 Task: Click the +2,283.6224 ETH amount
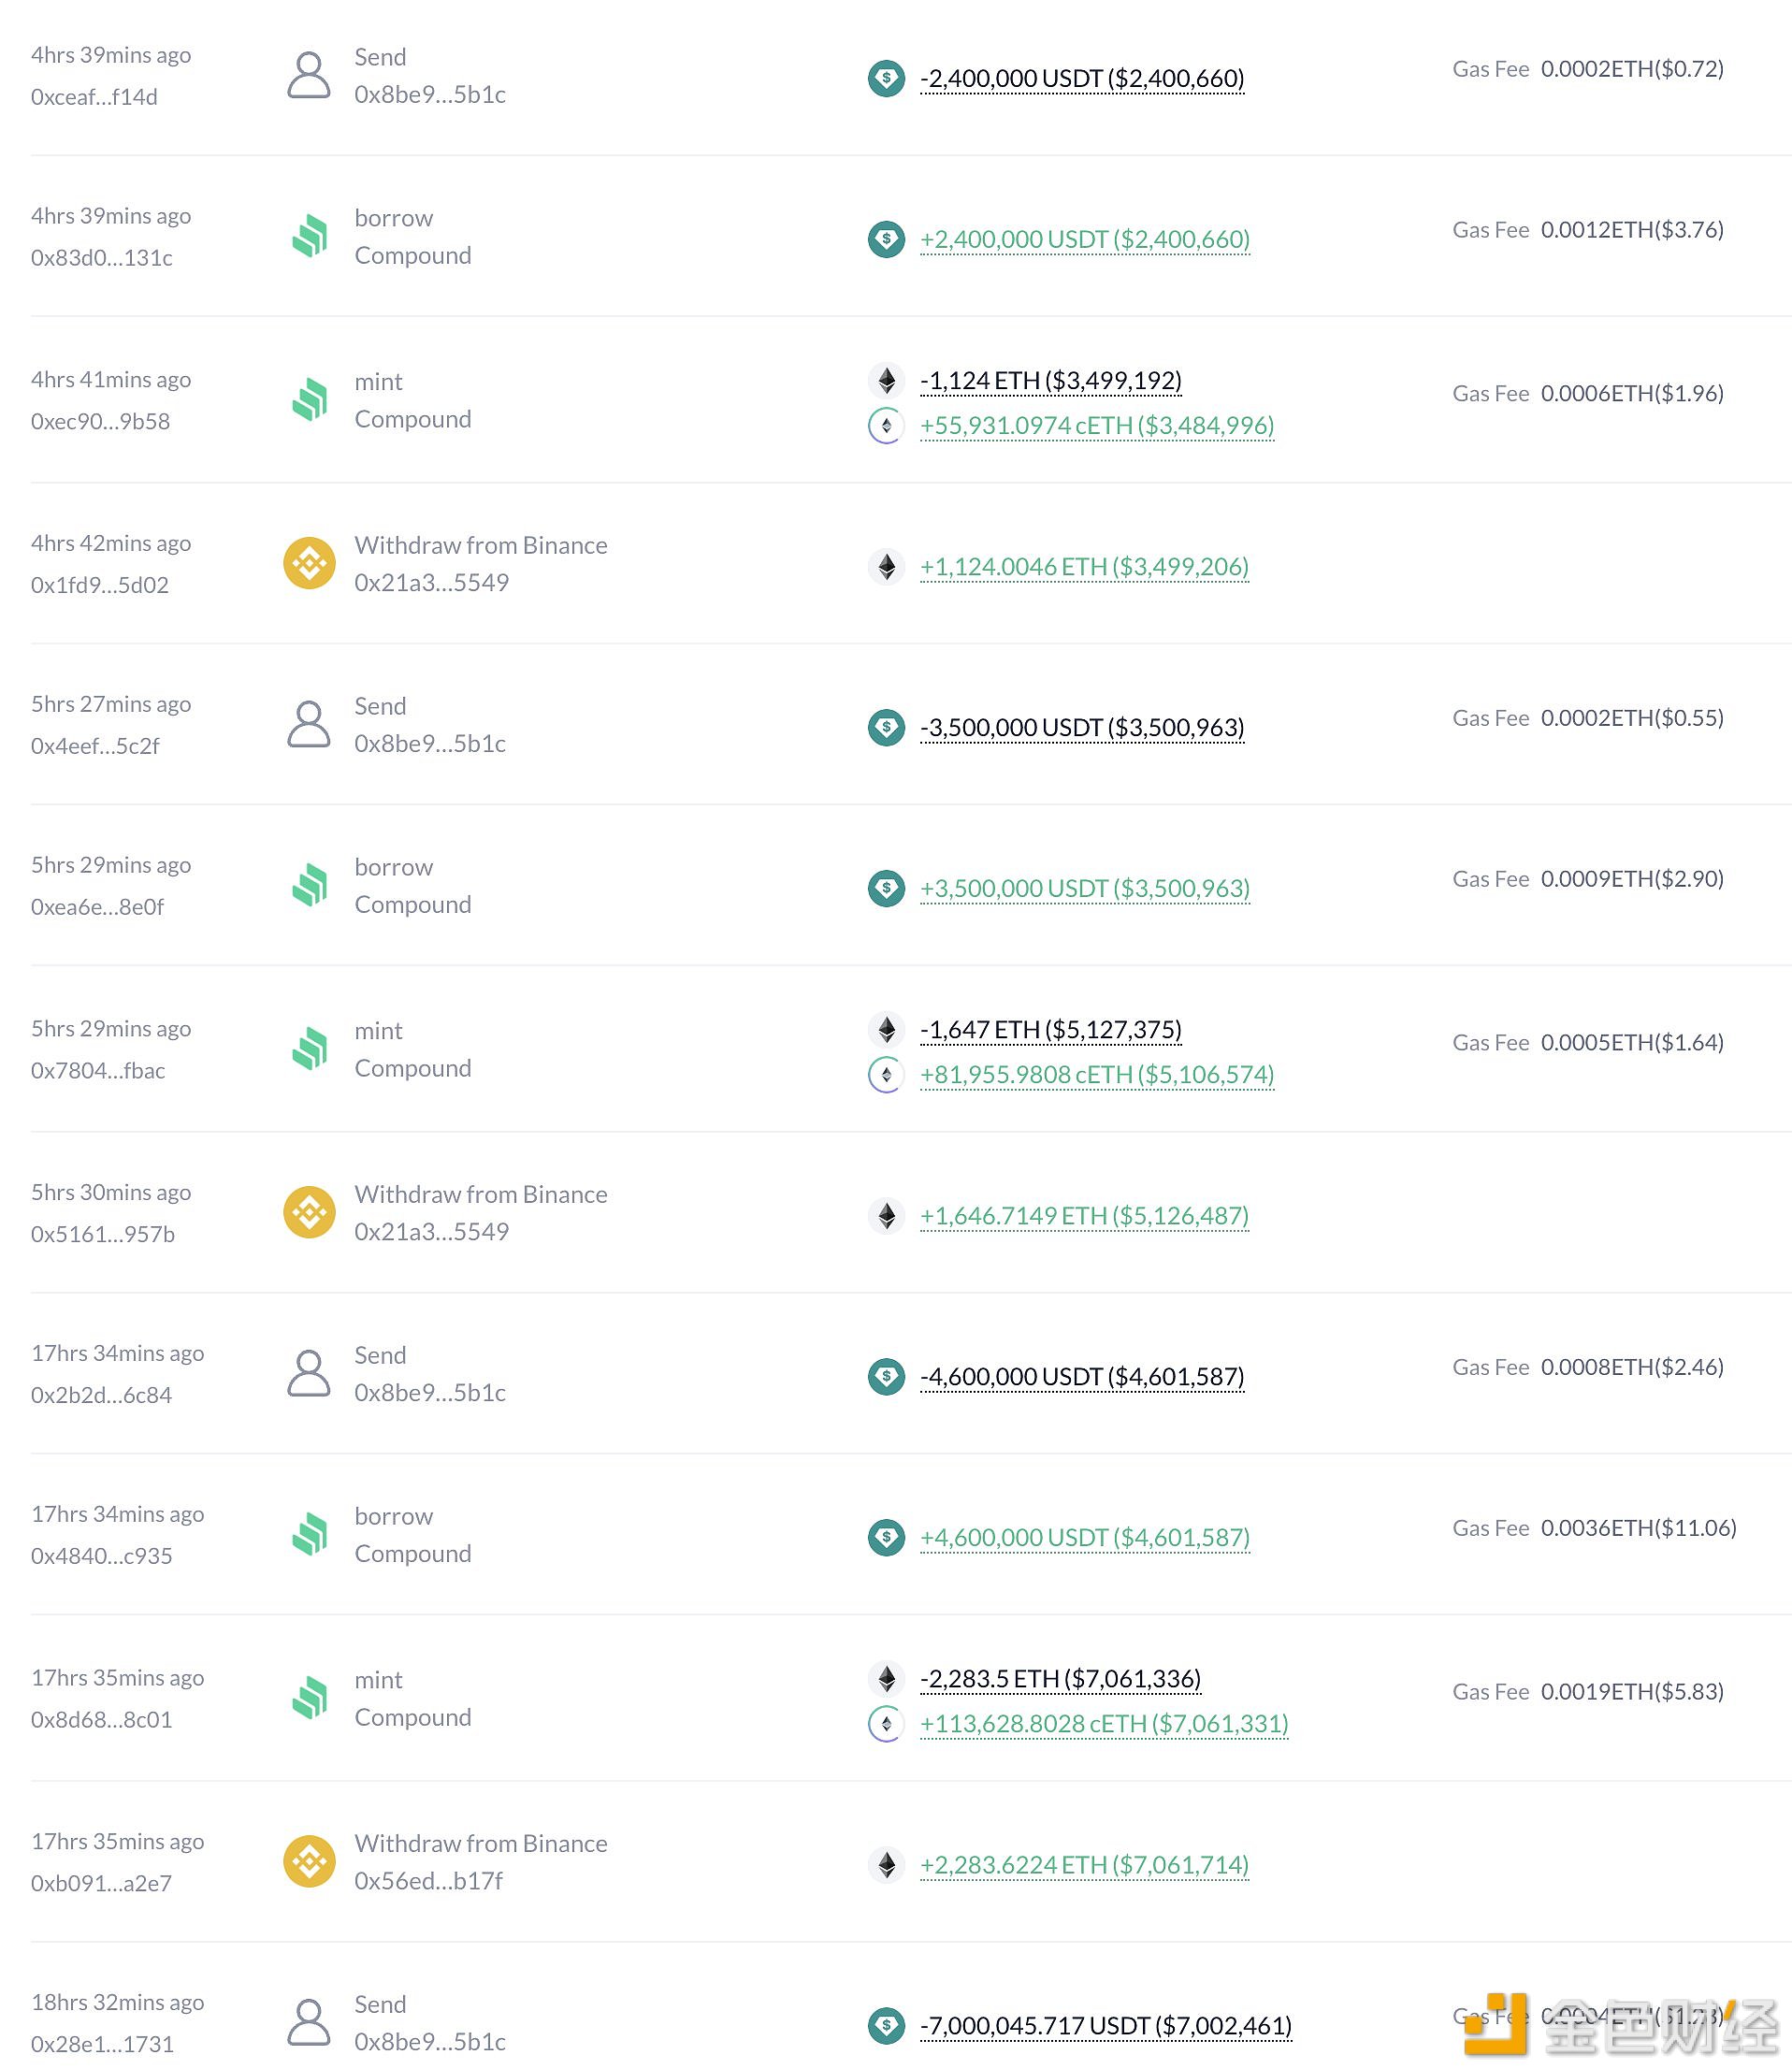[1084, 1865]
